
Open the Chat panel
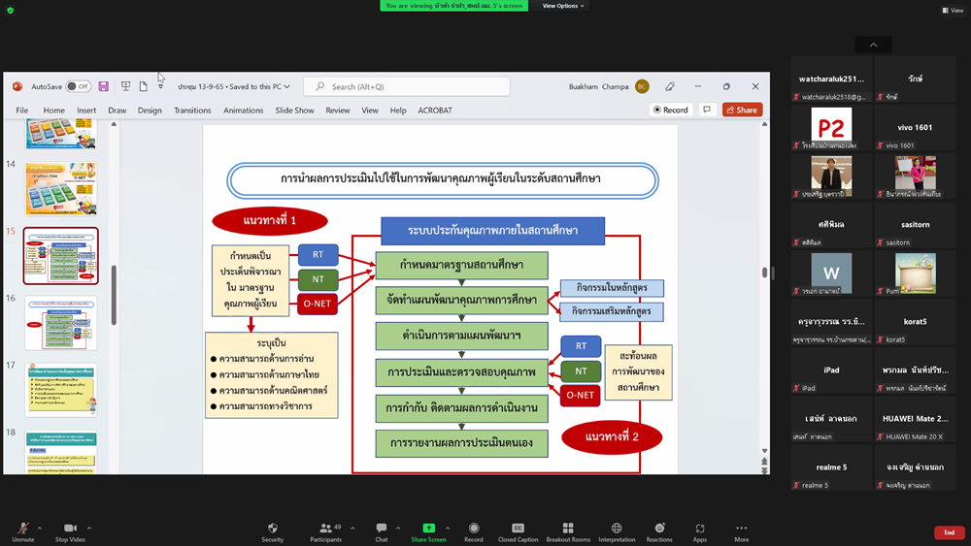tap(382, 531)
